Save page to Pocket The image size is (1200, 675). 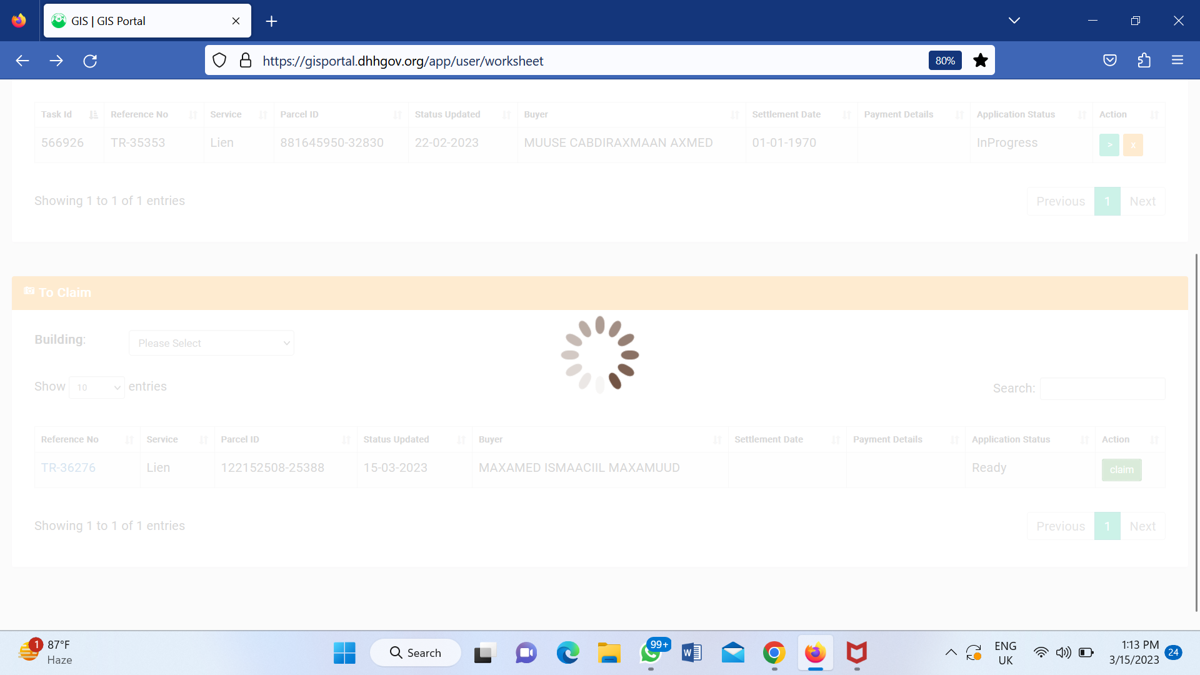click(1110, 61)
